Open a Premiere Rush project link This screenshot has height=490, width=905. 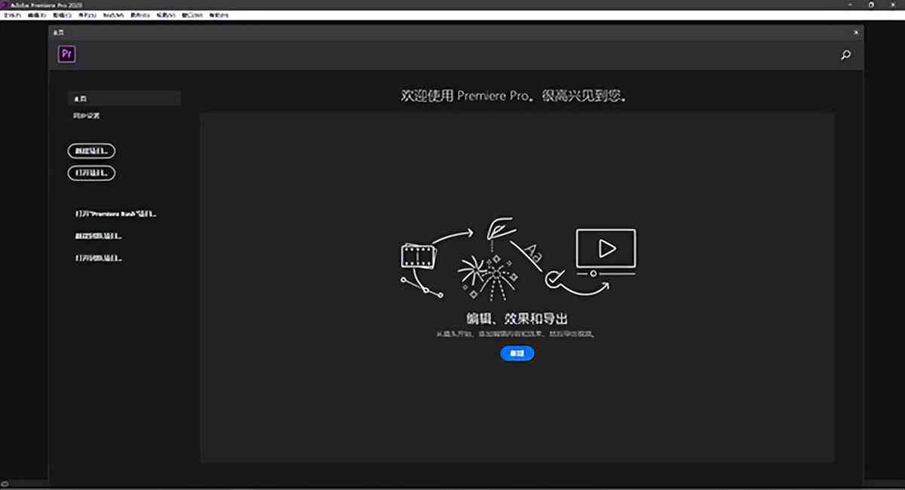(x=115, y=214)
